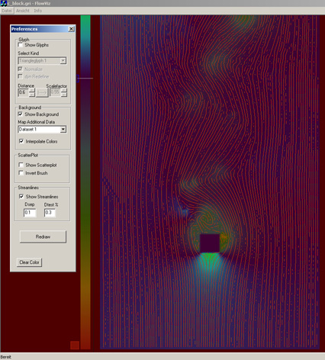325x360 pixels.
Task: Close the Preferences dialog
Action: point(71,29)
